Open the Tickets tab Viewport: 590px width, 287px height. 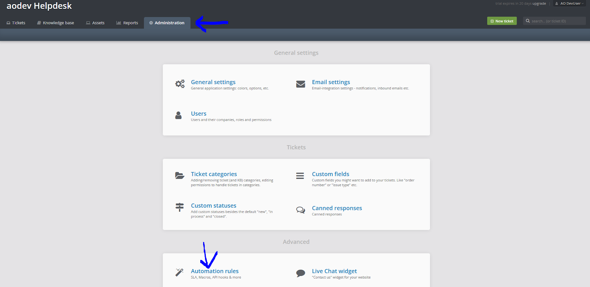click(16, 23)
